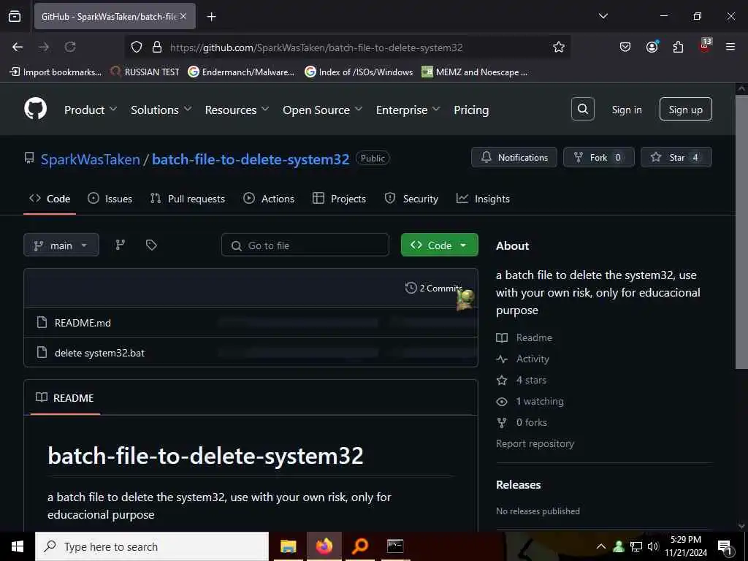Screen dimensions: 748x561
Task: Open the Activity link in About
Action: [x=533, y=359]
